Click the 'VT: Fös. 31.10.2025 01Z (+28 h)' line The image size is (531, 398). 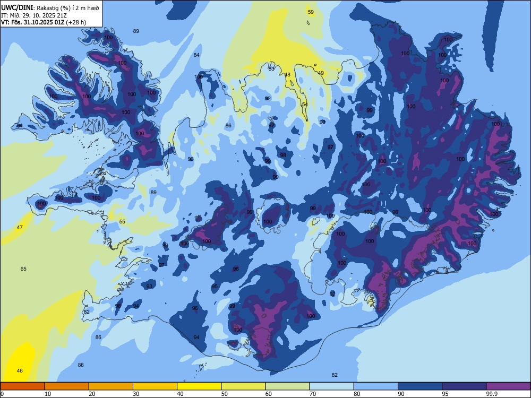(x=44, y=22)
